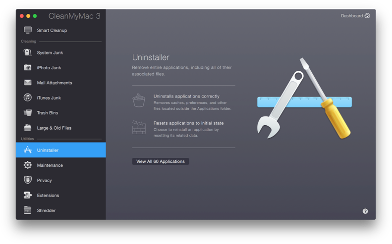Select Large & Old Files label
The height and width of the screenshot is (244, 392).
(54, 128)
